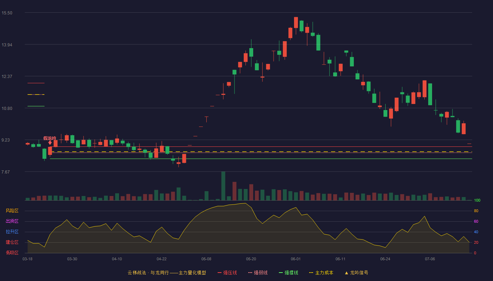
Task: Click the 假龙吟 annotation label
Action: (50, 138)
